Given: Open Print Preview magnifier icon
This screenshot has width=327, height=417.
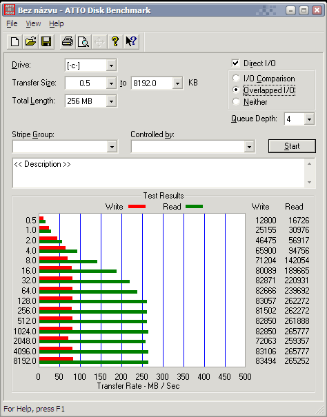Looking at the screenshot, I should click(x=83, y=42).
